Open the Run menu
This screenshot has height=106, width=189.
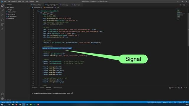coord(27,2)
